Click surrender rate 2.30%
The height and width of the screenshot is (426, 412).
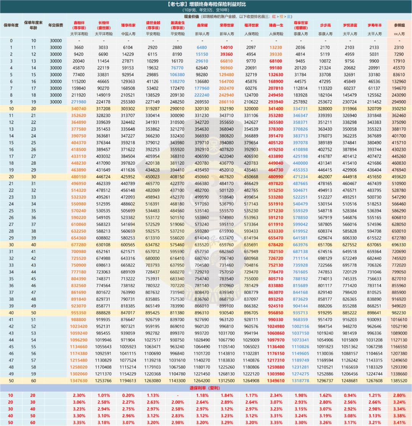point(79,395)
